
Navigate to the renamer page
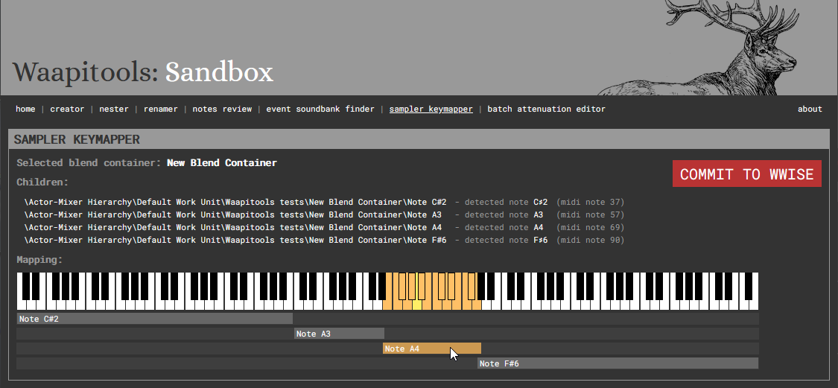point(160,109)
